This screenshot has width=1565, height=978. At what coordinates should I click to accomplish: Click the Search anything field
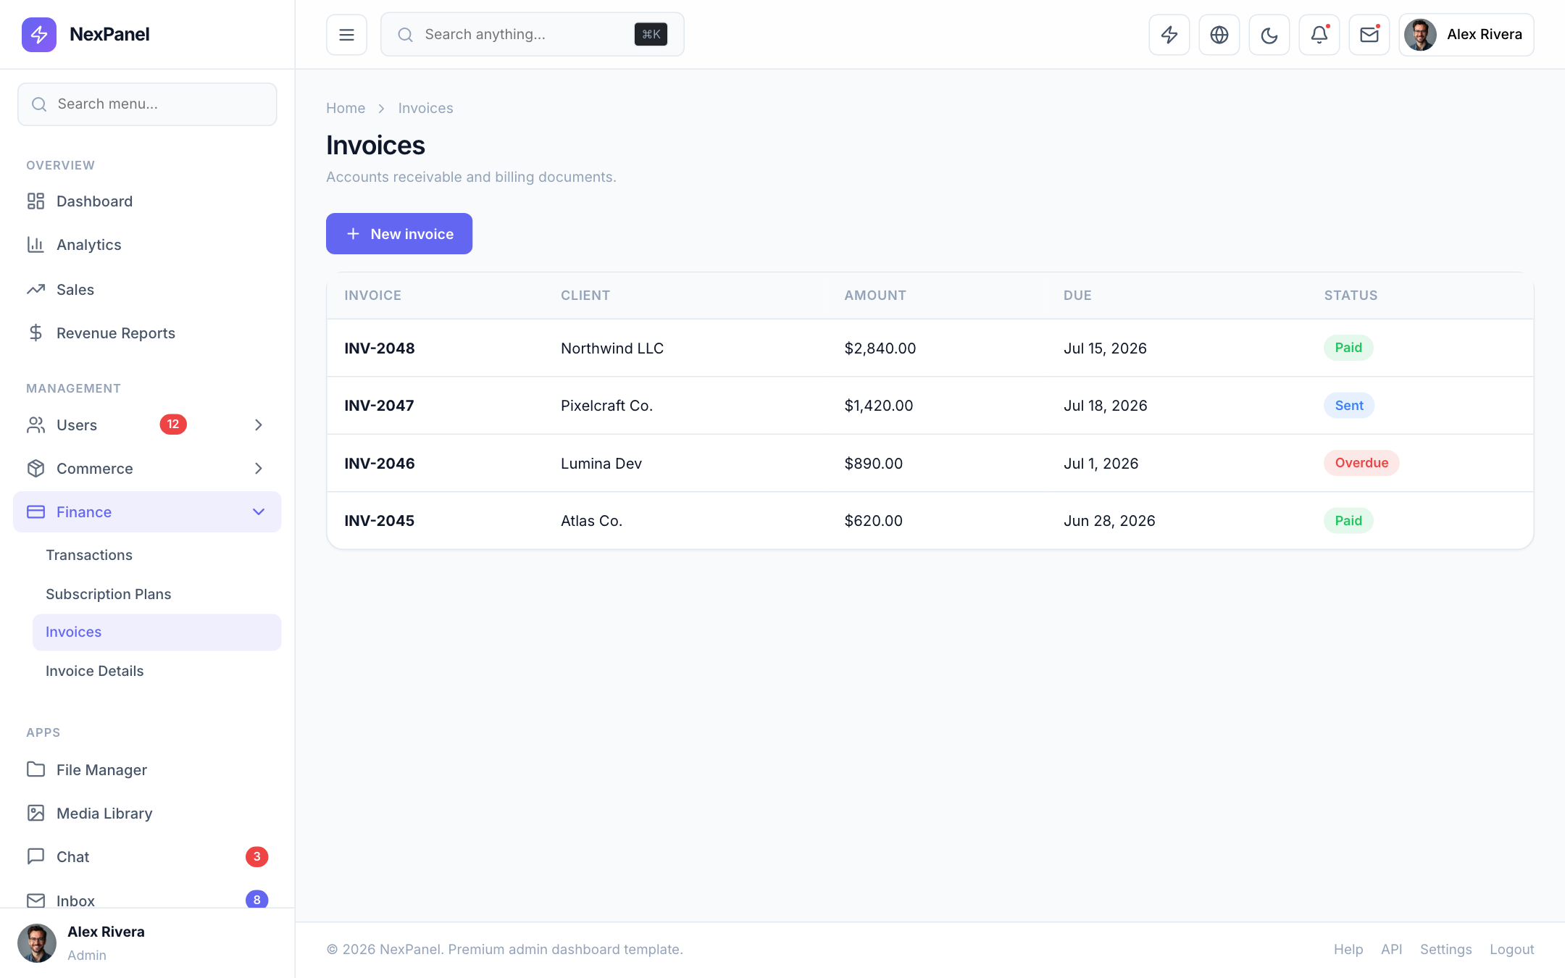(533, 34)
